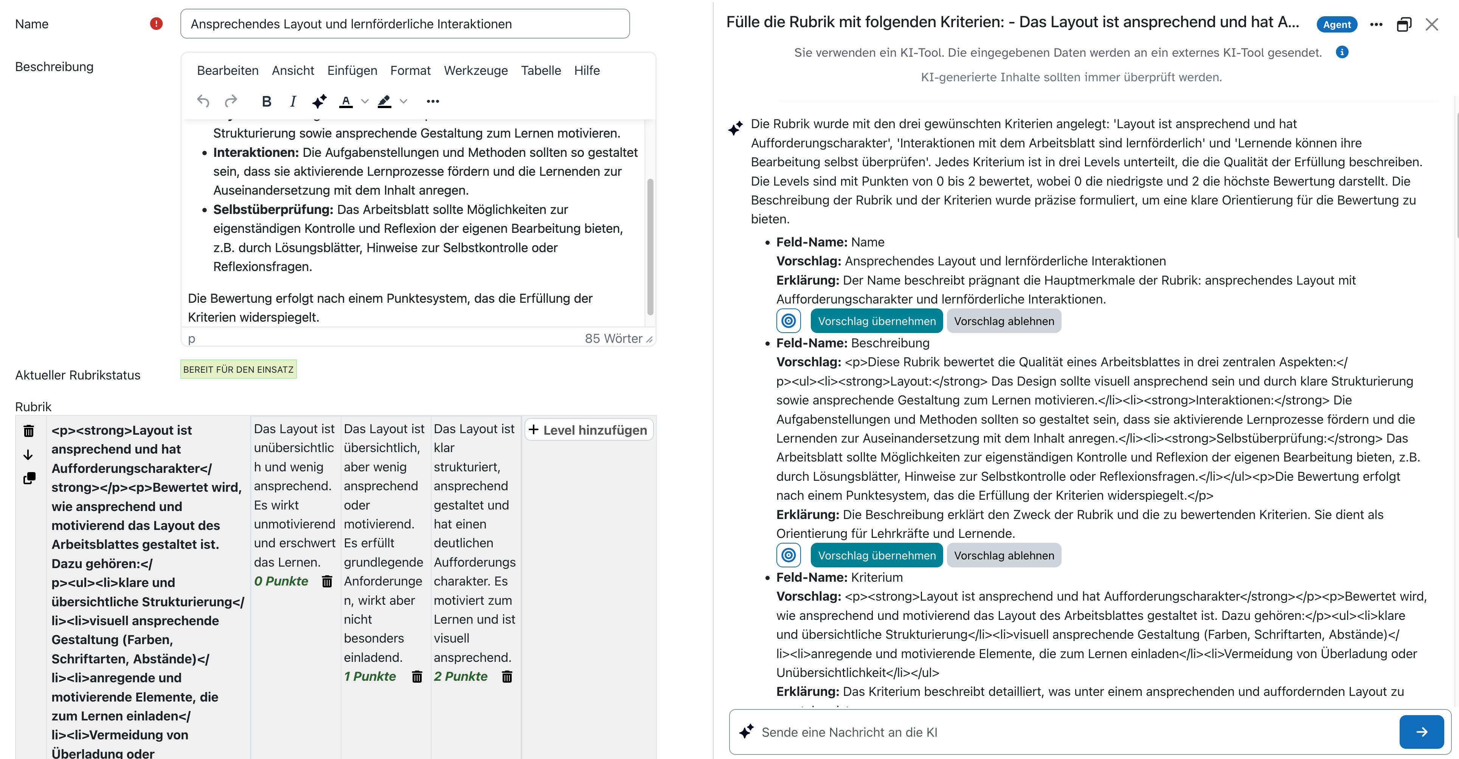Screen dimensions: 1459x759
Task: Open the Tabelle menu
Action: point(541,70)
